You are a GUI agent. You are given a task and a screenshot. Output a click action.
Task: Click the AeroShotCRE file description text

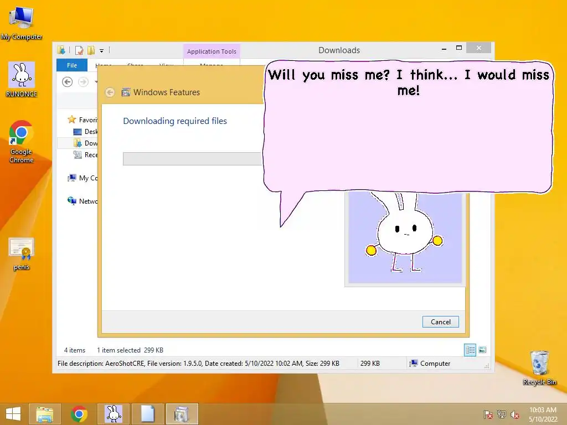click(198, 364)
